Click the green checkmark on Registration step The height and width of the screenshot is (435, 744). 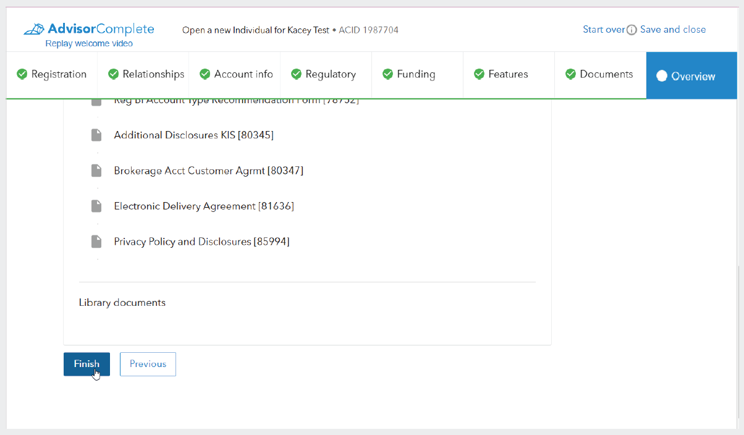[22, 74]
